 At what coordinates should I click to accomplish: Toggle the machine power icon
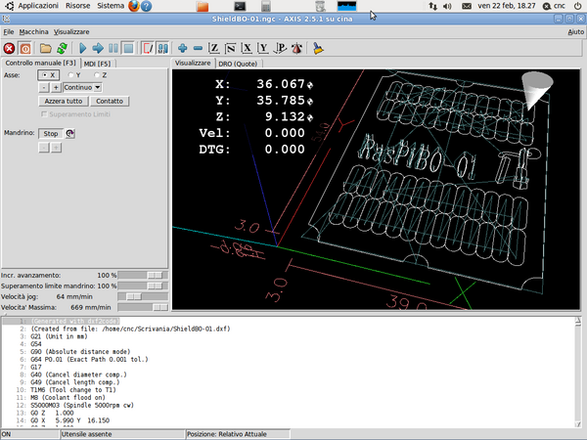(x=25, y=47)
